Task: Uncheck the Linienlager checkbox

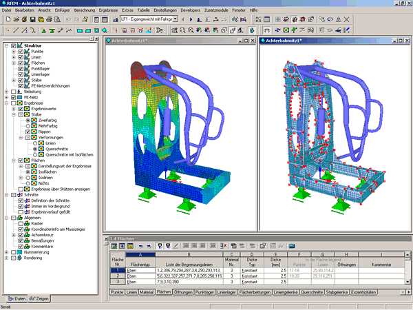Action: pos(21,74)
